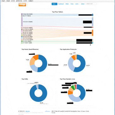Click the nProbe logo in the footer
The height and width of the screenshot is (115, 115).
point(48,111)
